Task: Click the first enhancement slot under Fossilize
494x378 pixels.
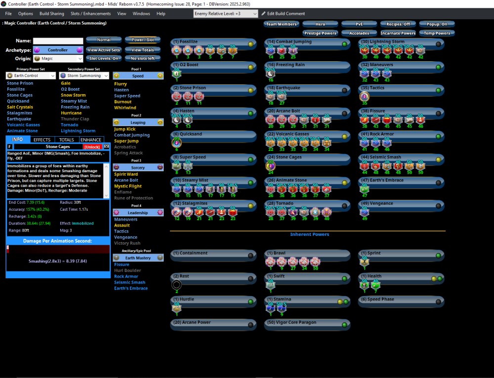Action: (176, 50)
